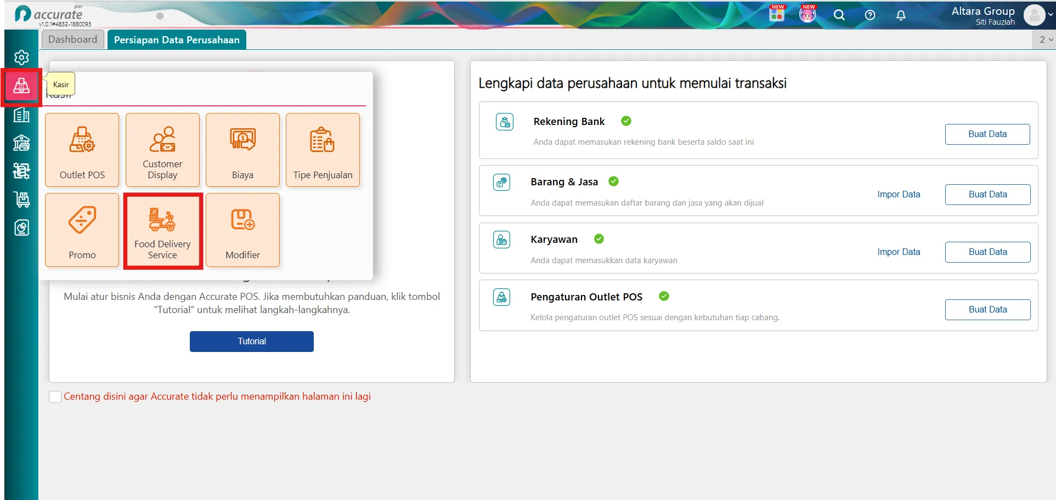
Task: Open Customer Display menu tile
Action: click(162, 150)
